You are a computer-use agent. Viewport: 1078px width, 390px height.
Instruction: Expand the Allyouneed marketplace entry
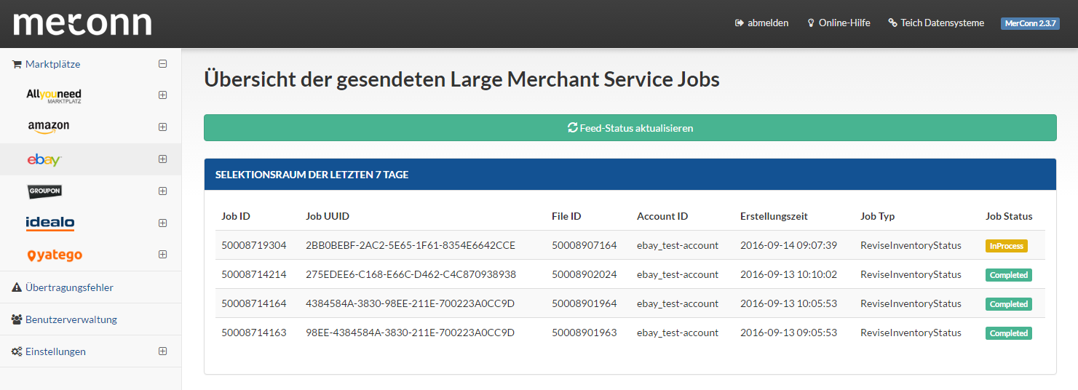[x=162, y=95]
